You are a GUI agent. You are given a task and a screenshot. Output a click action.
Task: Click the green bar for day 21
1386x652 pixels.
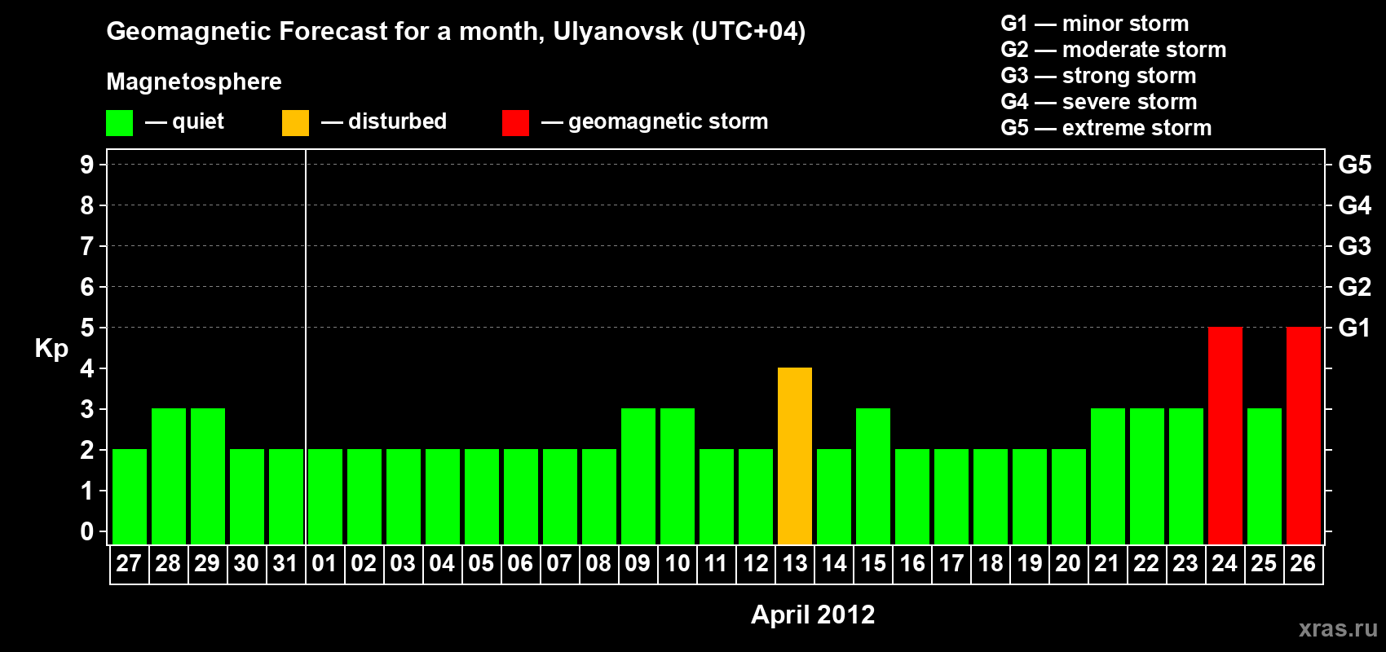pyautogui.click(x=1108, y=476)
